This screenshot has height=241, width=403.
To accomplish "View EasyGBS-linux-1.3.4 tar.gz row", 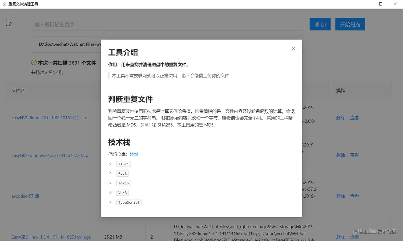I will 354,237.
